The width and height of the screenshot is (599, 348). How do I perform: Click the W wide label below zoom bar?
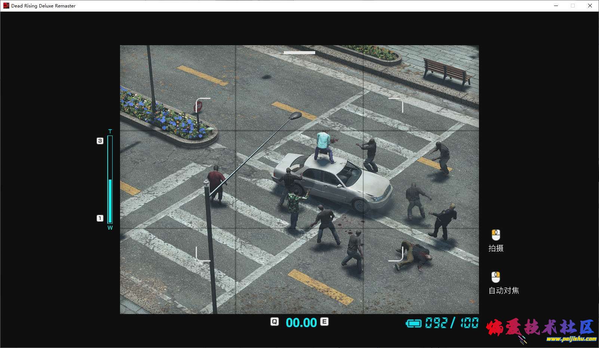click(x=110, y=228)
